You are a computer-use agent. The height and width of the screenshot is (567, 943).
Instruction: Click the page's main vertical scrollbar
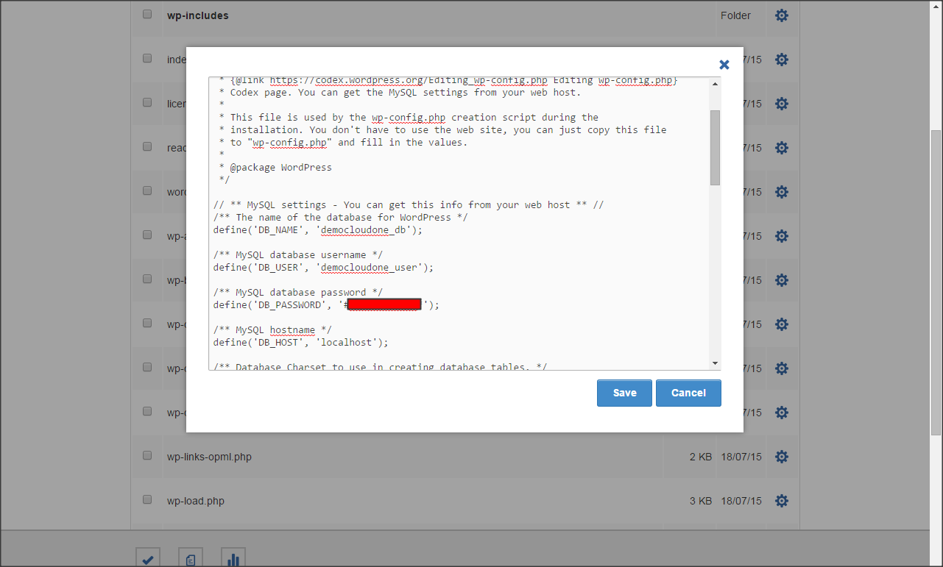point(936,279)
